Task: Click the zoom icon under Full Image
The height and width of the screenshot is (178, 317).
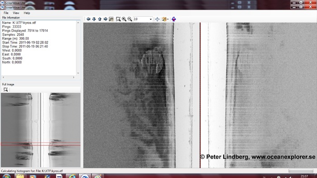Action: coord(5,89)
